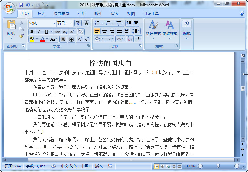Copy selection using the copy icon

[x=21, y=29]
